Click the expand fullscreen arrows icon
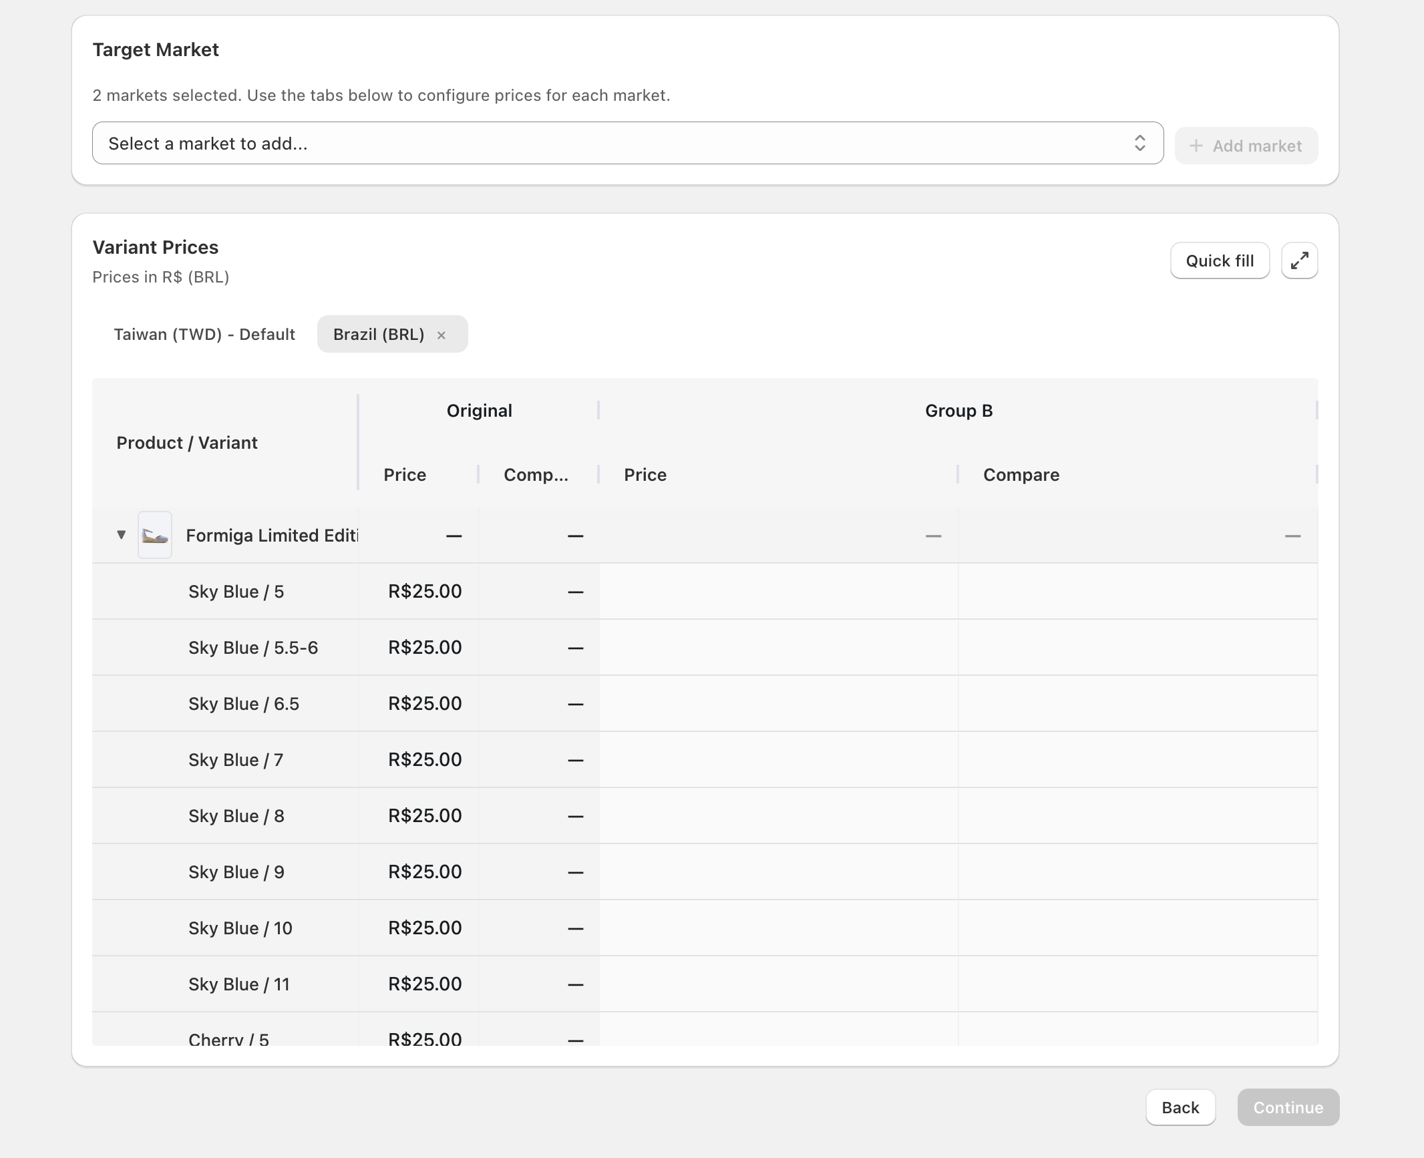This screenshot has height=1158, width=1424. [1299, 260]
